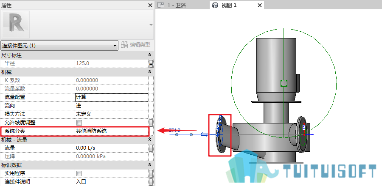
Task: Click the 3D view icon on 视图 1 tab
Action: (x=215, y=5)
